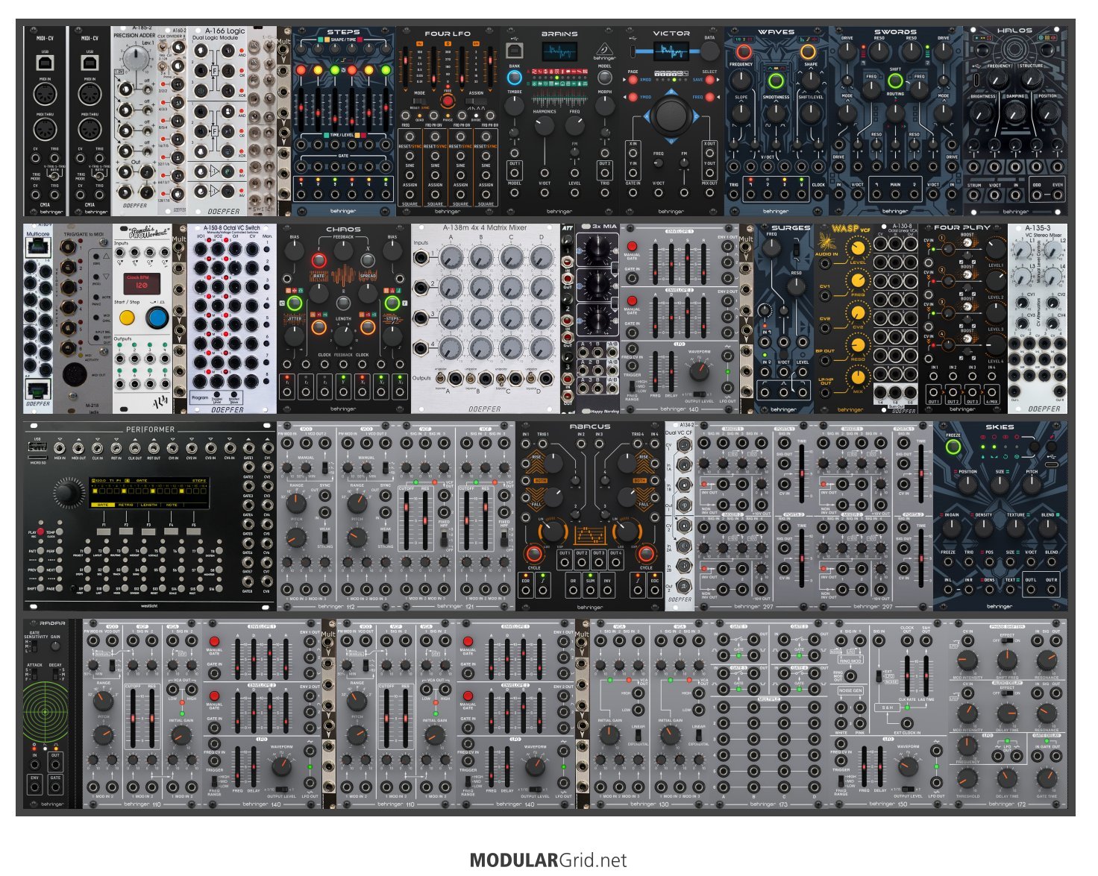Click the green SHIFT button on Swords
Screen dimensions: 1098x876
click(x=895, y=81)
